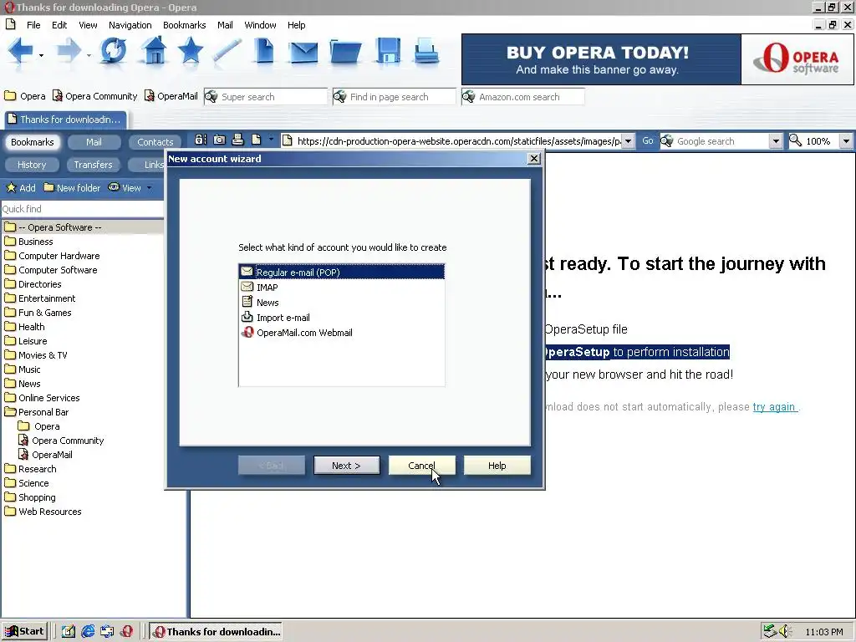
Task: Select Import e-mail option
Action: click(342, 318)
